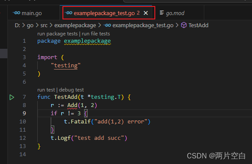
Task: Close the examplepackage_test.go tab
Action: click(146, 13)
